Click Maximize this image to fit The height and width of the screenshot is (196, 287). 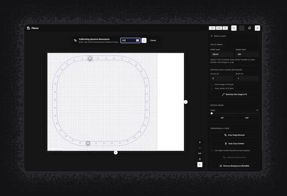tap(234, 94)
